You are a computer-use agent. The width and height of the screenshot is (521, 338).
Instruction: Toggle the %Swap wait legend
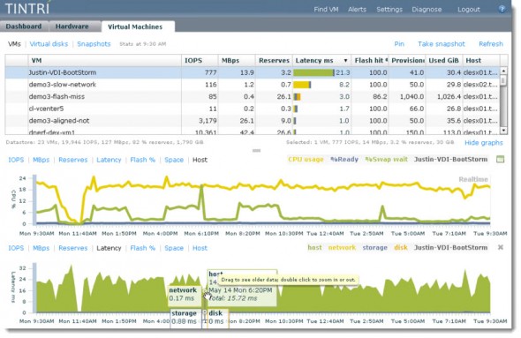click(386, 160)
